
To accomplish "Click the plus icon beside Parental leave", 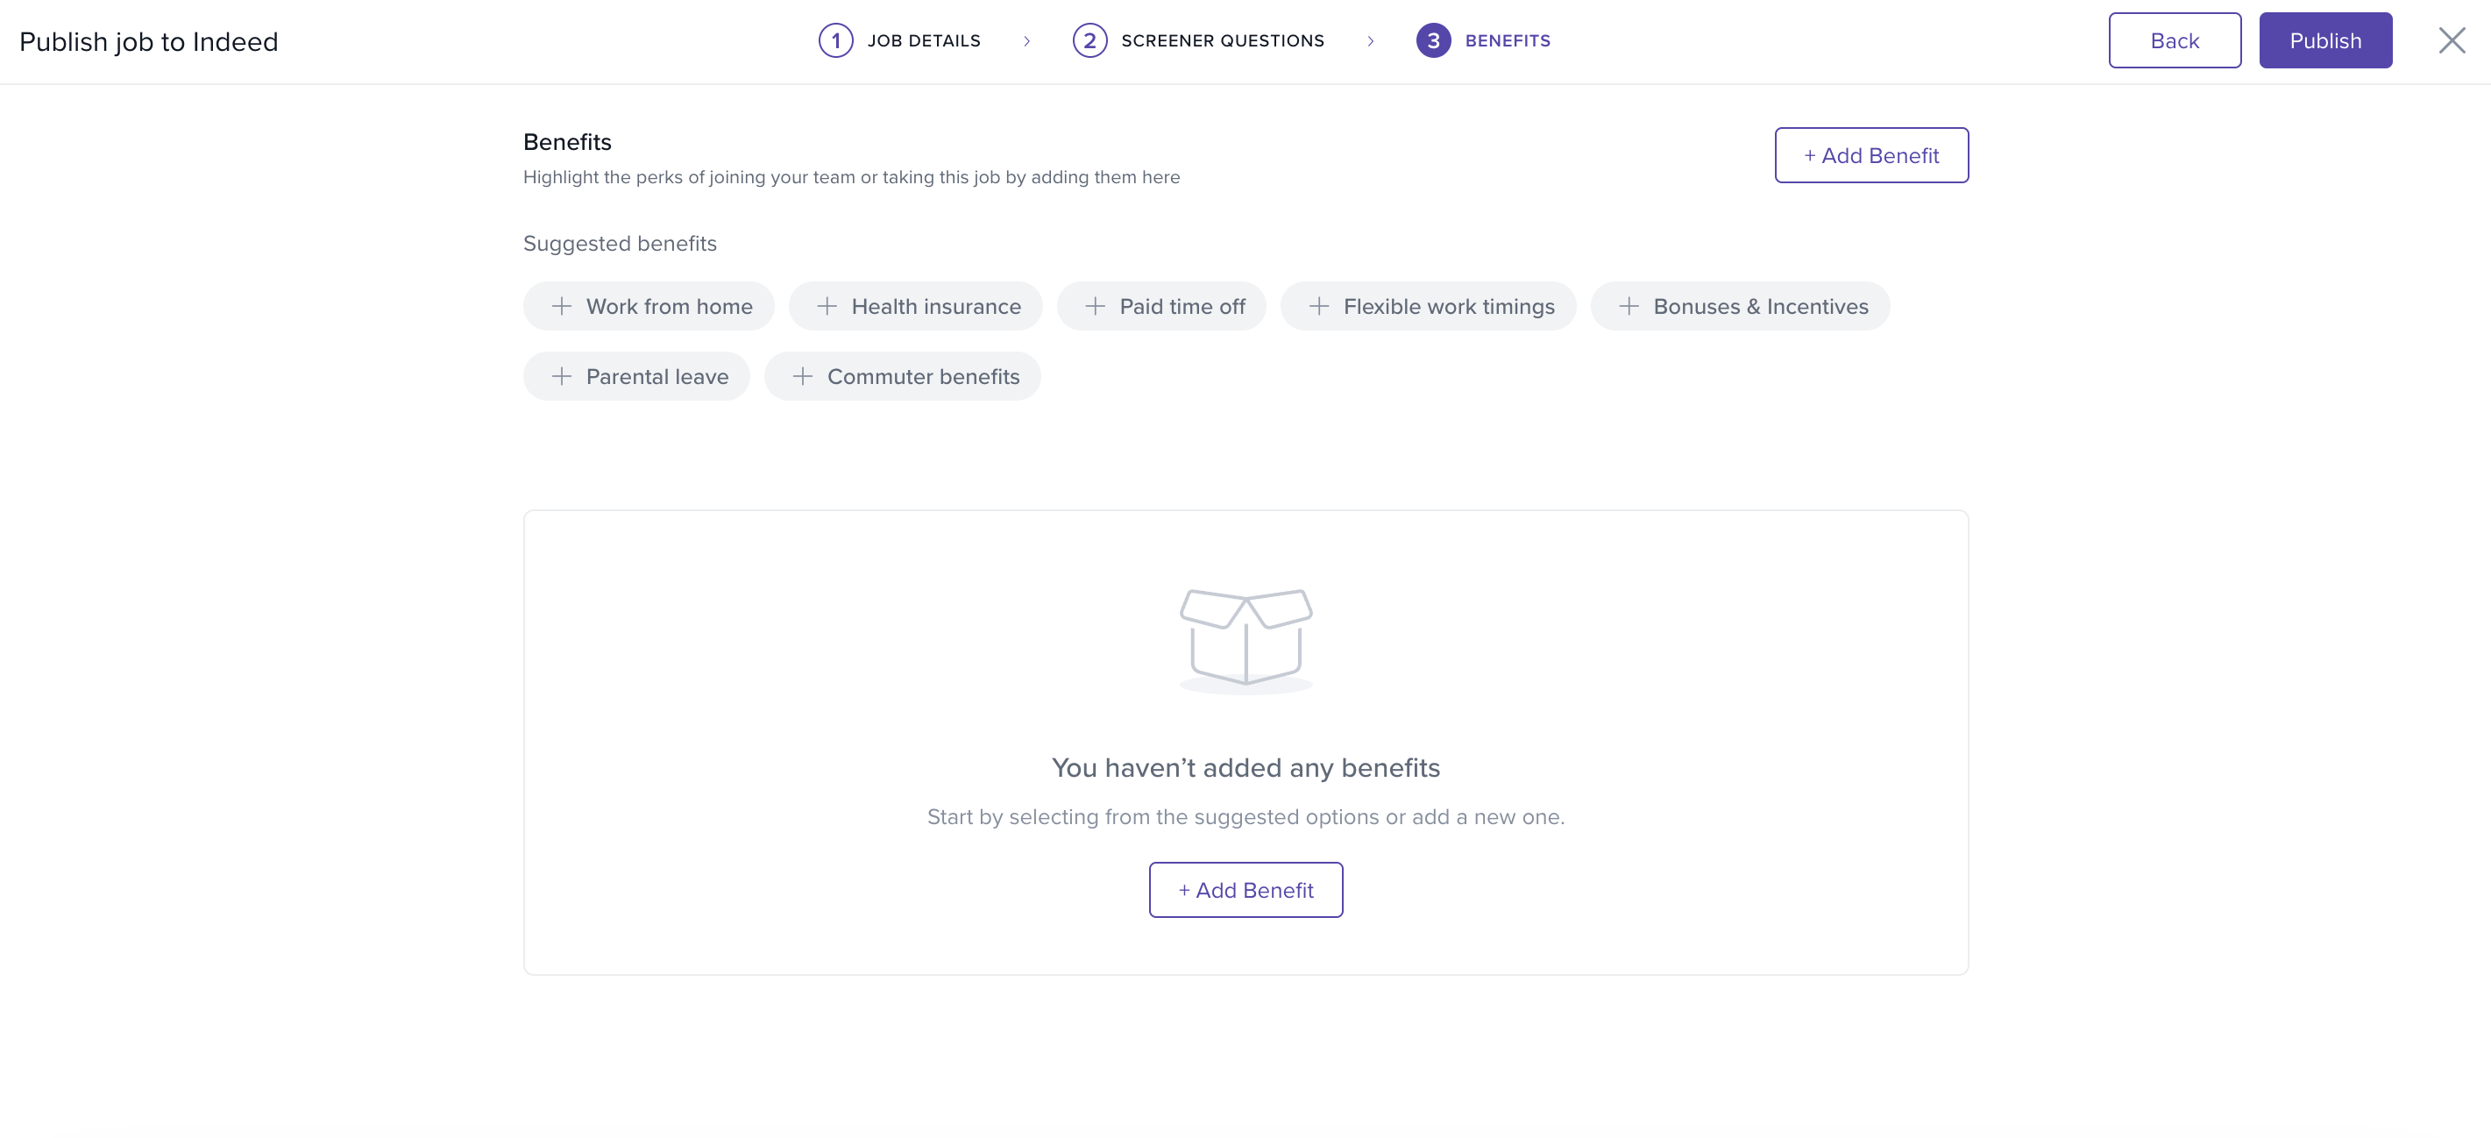I will [561, 376].
